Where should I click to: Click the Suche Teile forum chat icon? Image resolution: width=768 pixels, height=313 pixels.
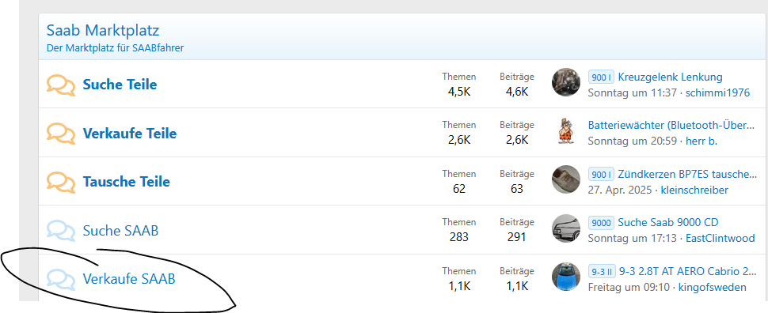(61, 85)
